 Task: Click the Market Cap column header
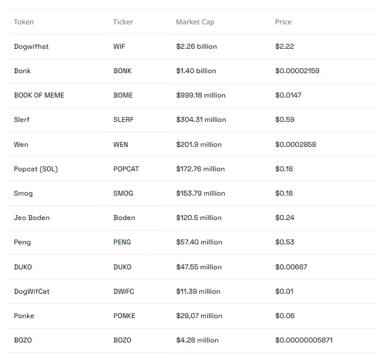[195, 22]
